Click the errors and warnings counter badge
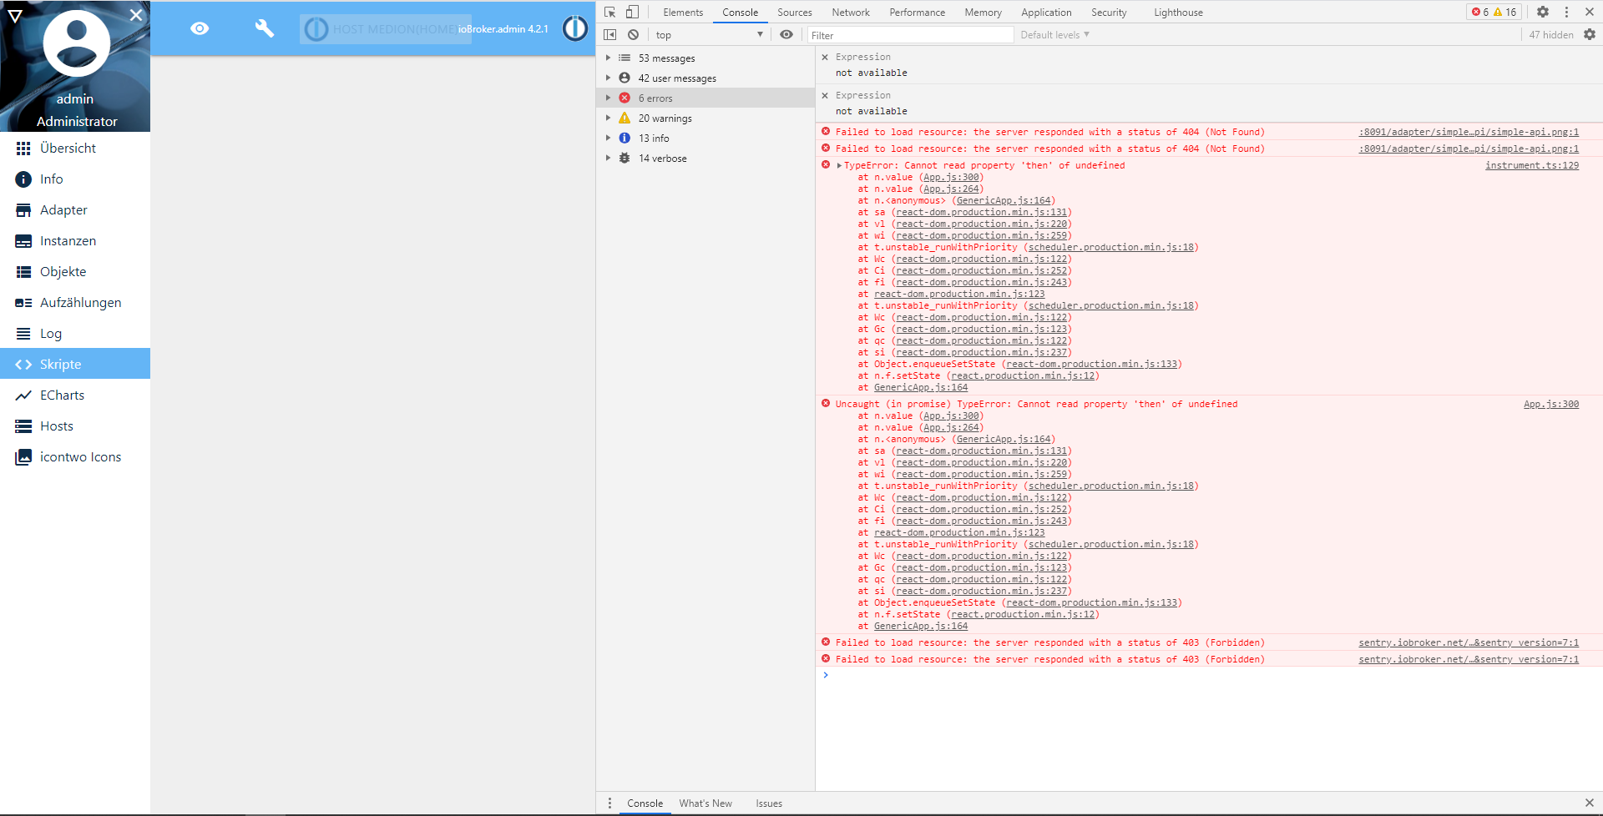 point(1494,12)
